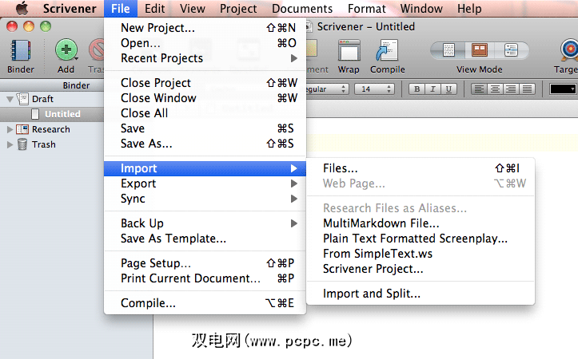578x359 pixels.
Task: Select Import and Split... menu item
Action: [x=372, y=294]
